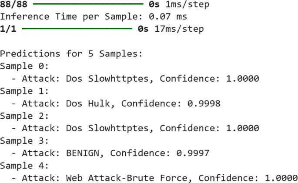The image size is (298, 183).
Task: Click the green 88/88 progress bar
Action: pyautogui.click(x=88, y=5)
